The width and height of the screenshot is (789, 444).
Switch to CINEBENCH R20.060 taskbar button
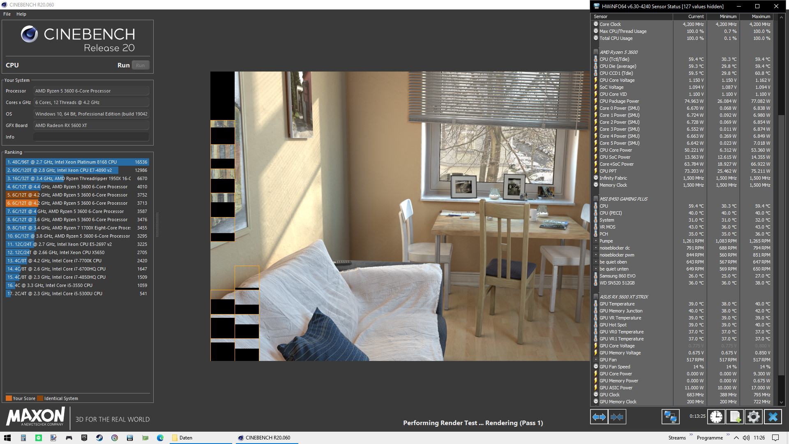[x=267, y=438]
